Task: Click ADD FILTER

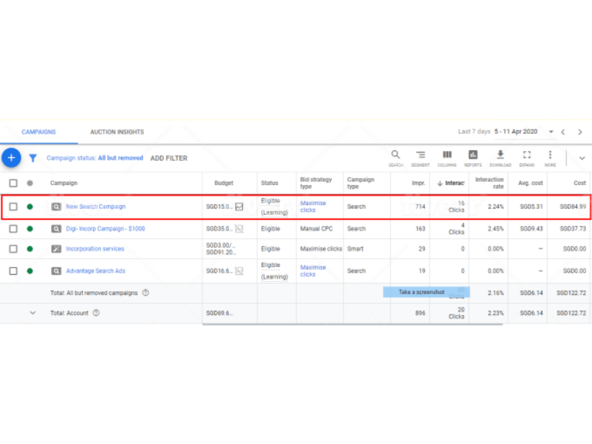Action: [169, 158]
